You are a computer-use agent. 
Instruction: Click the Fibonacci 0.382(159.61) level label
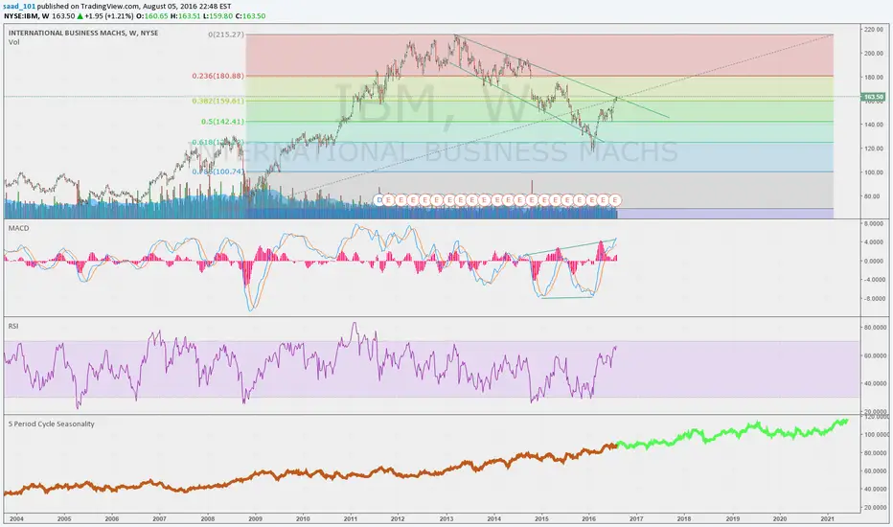coord(218,101)
